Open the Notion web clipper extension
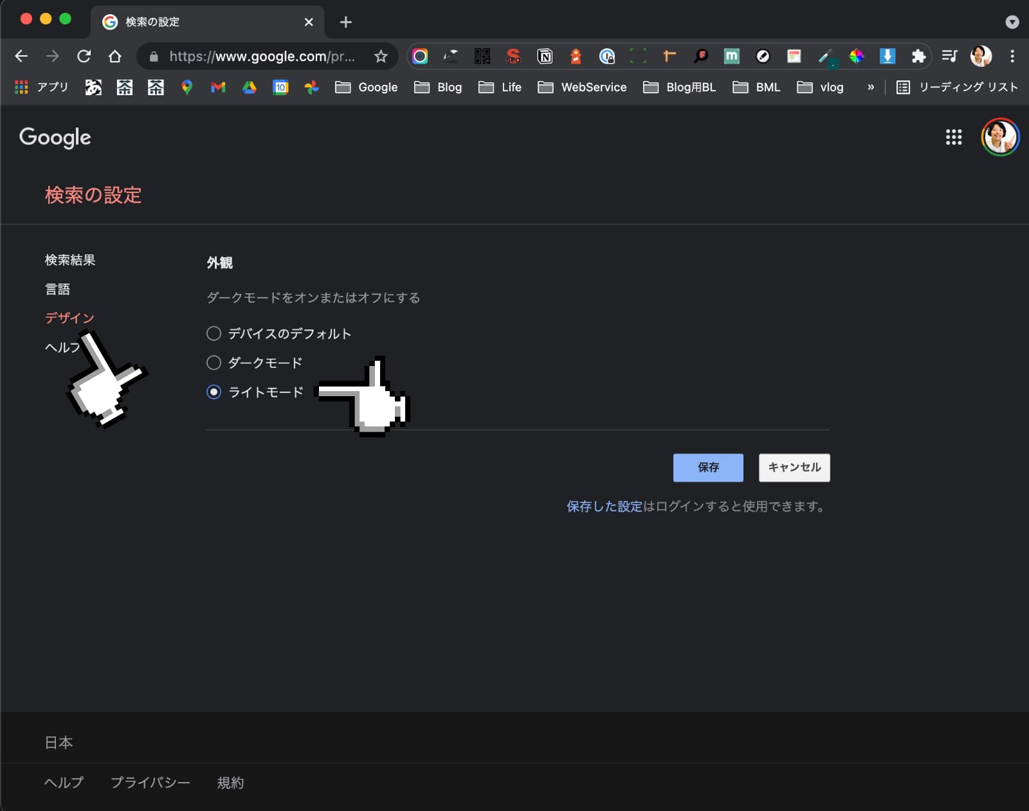The height and width of the screenshot is (811, 1029). coord(545,57)
